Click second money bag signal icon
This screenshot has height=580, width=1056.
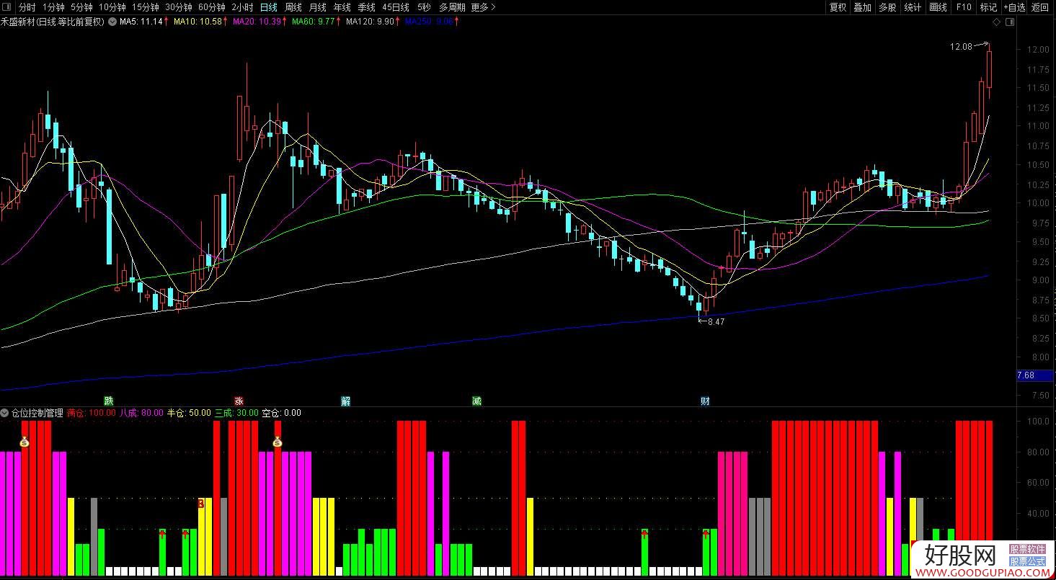point(278,442)
